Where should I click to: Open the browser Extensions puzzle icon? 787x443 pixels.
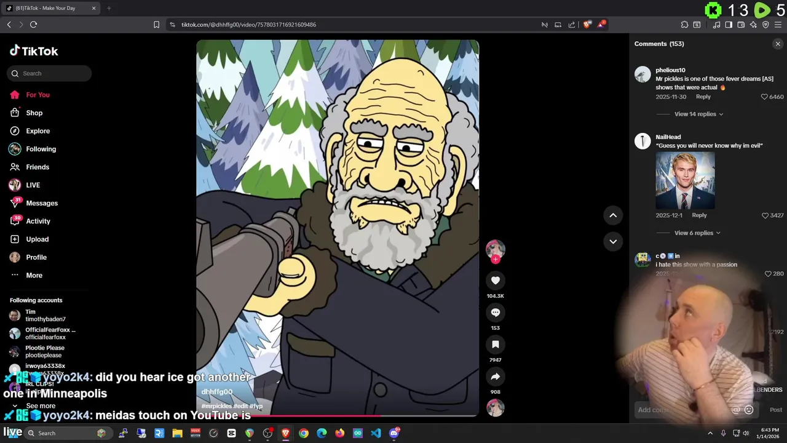[x=684, y=25]
